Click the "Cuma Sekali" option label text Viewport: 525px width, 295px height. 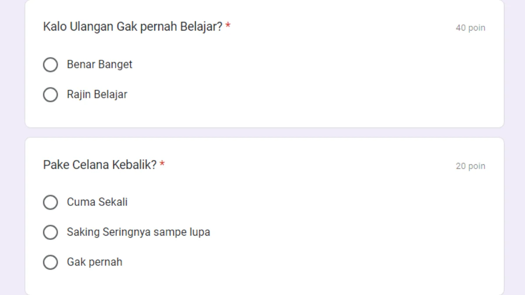coord(97,202)
